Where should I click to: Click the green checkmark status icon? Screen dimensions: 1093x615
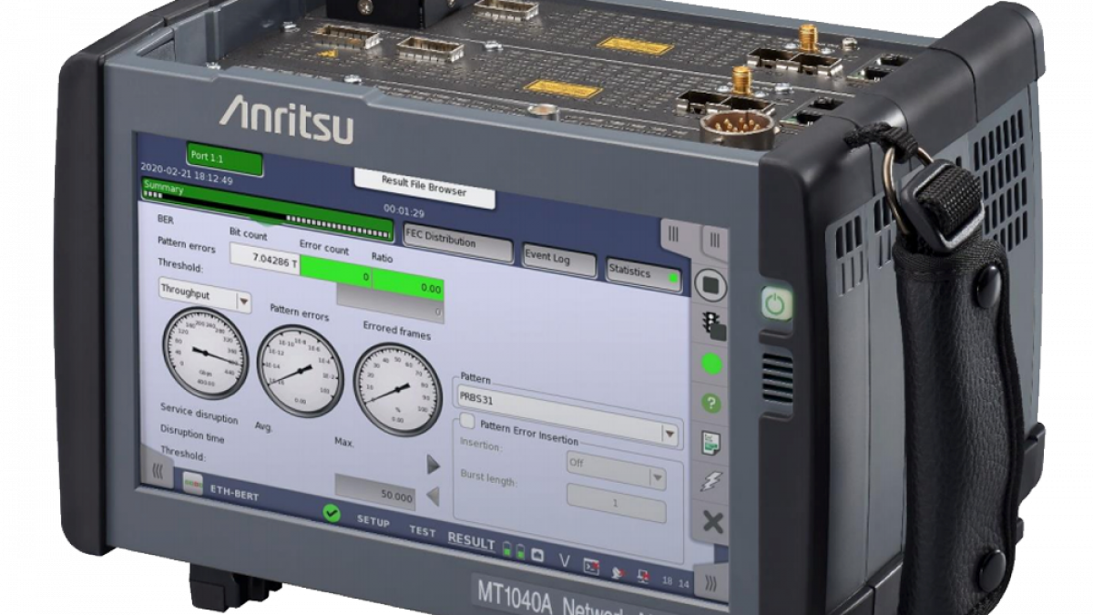click(332, 514)
